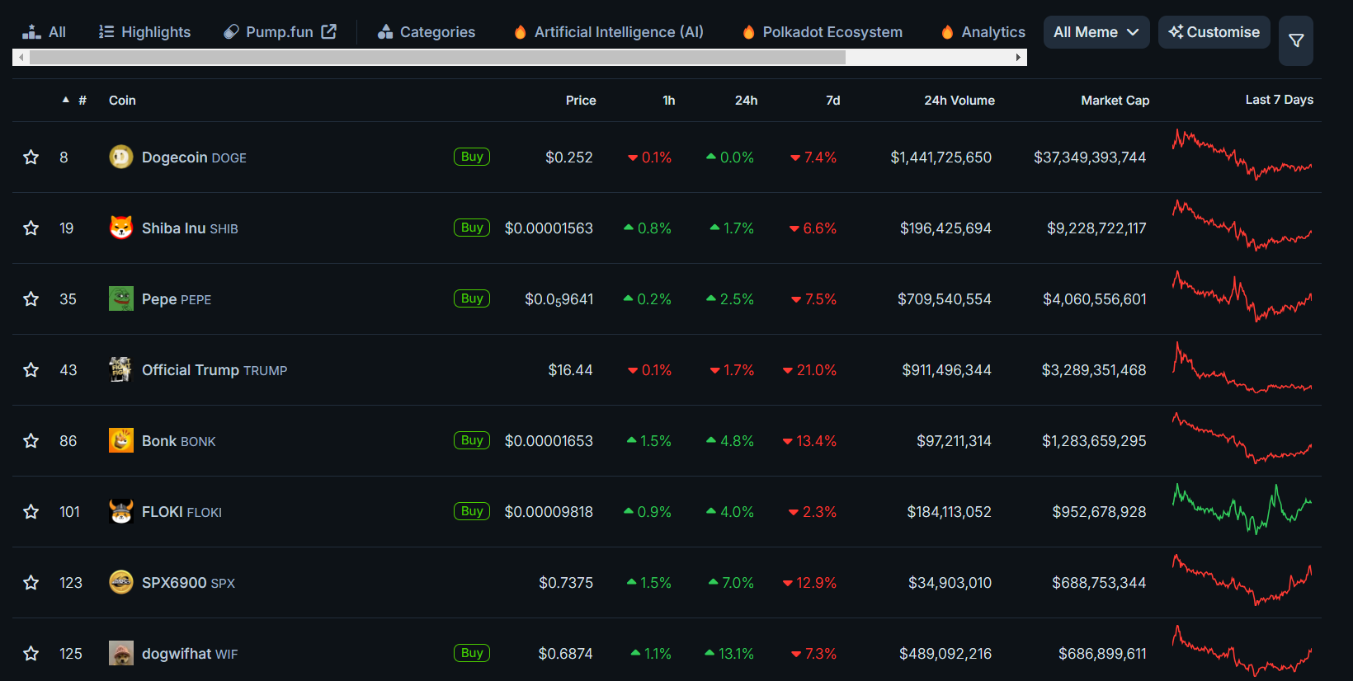This screenshot has width=1353, height=681.
Task: Click the Customise button
Action: [x=1214, y=32]
